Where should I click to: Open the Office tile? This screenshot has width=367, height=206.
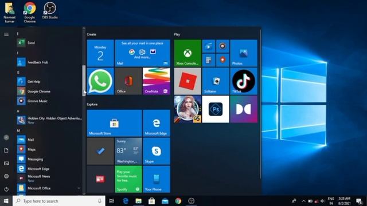tap(128, 81)
